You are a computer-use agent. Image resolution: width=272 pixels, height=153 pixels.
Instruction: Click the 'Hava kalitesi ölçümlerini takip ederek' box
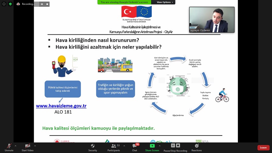(62, 89)
